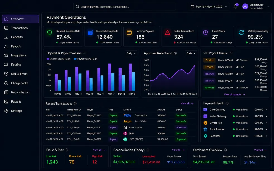
Task: Click the VISA logo in transactions
Action: 127,115
